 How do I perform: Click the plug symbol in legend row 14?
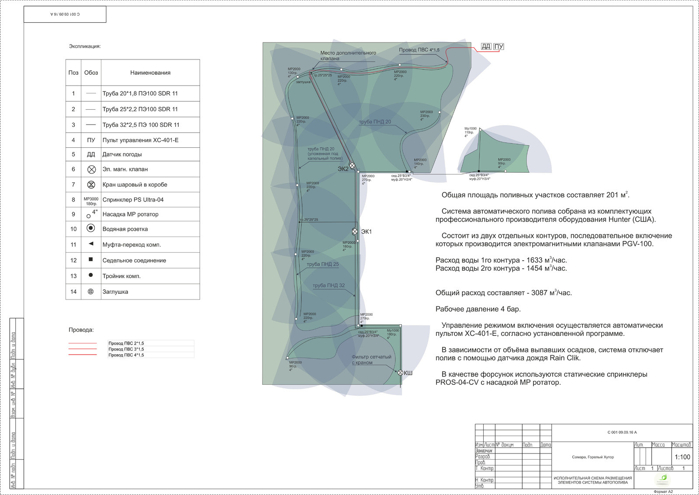pyautogui.click(x=91, y=291)
